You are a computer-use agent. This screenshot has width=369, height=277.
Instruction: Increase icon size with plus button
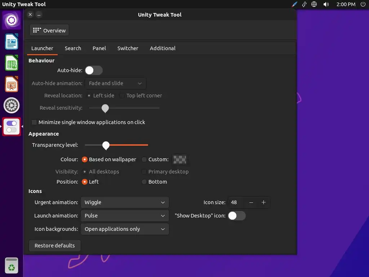click(x=263, y=202)
